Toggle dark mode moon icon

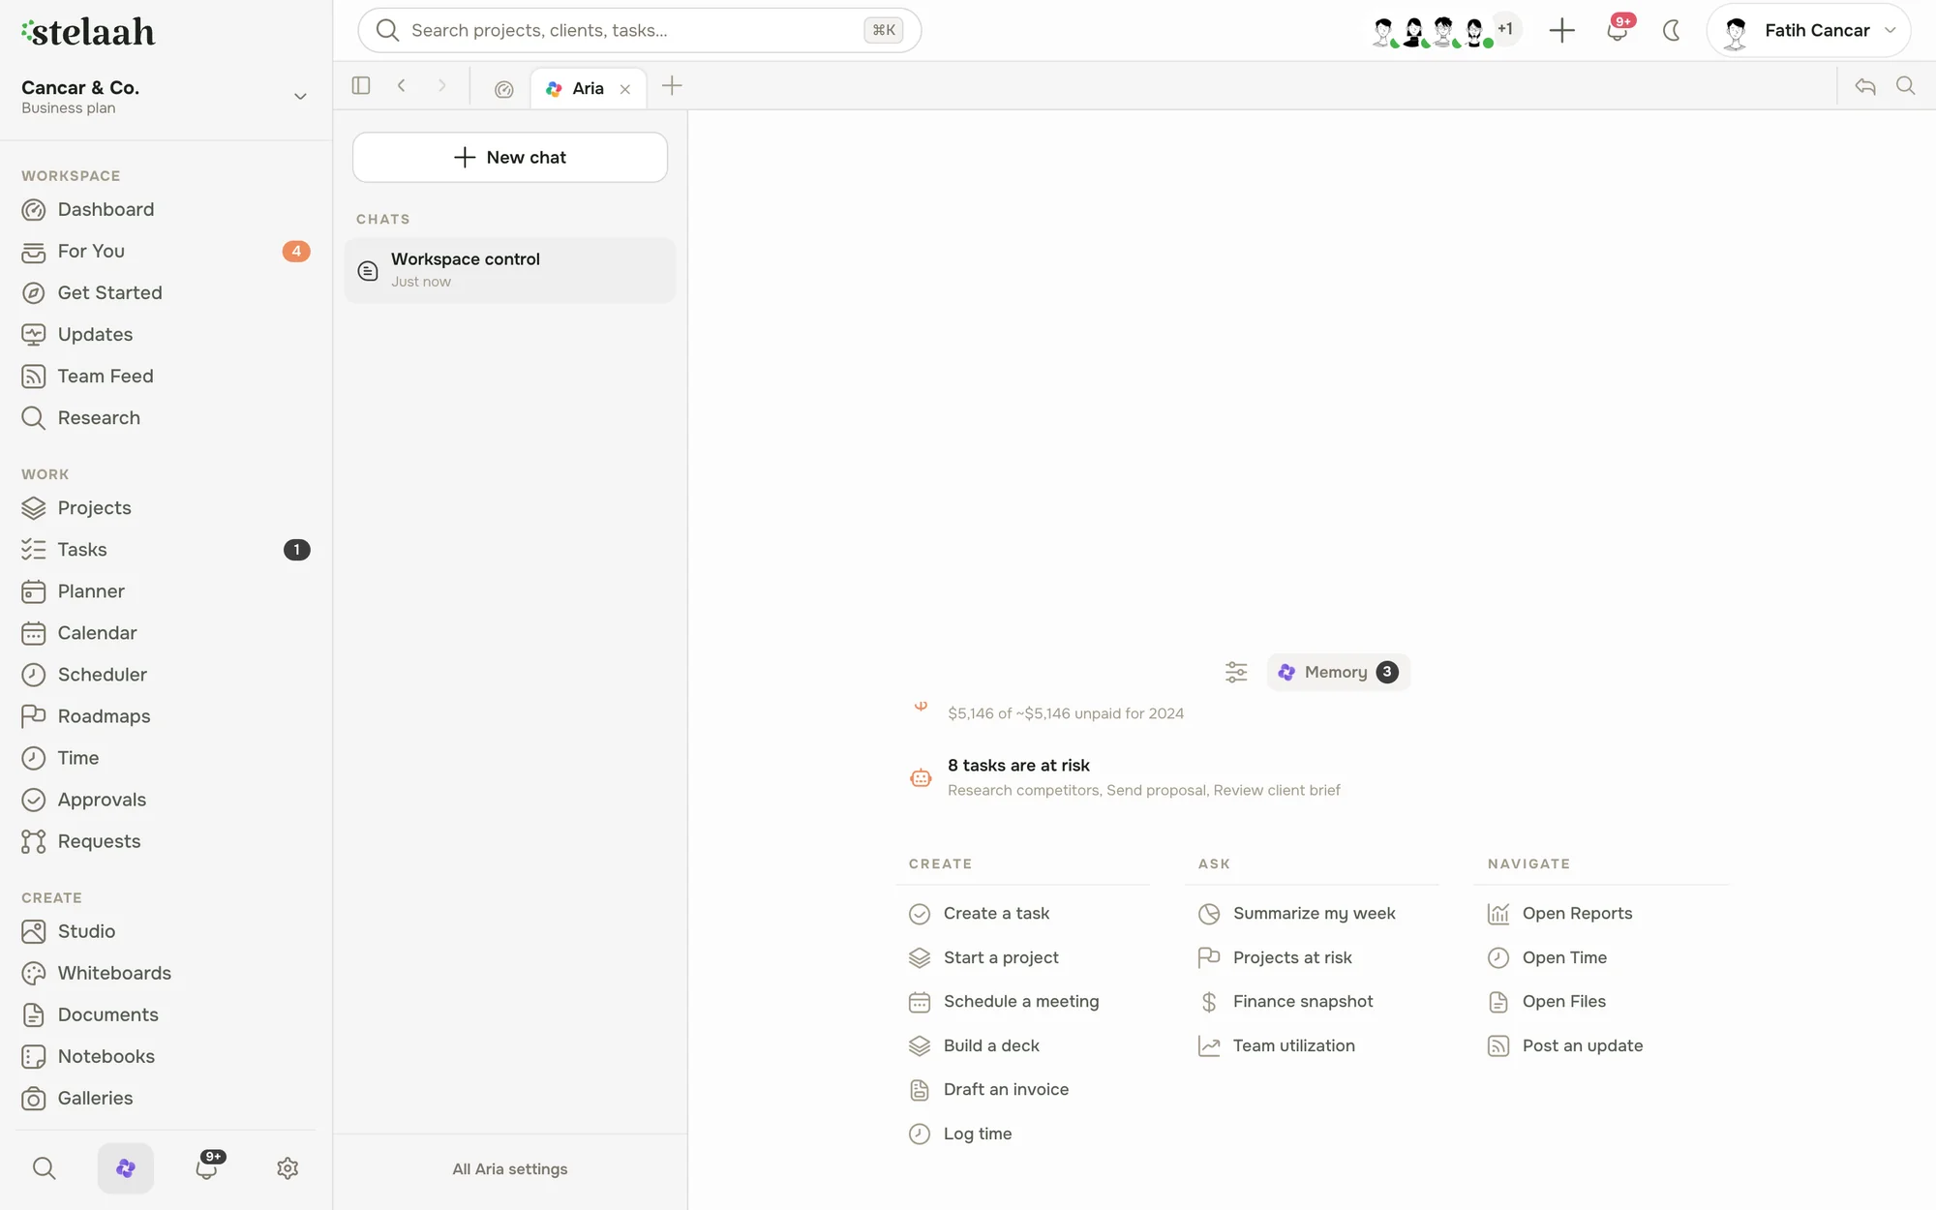click(x=1671, y=30)
